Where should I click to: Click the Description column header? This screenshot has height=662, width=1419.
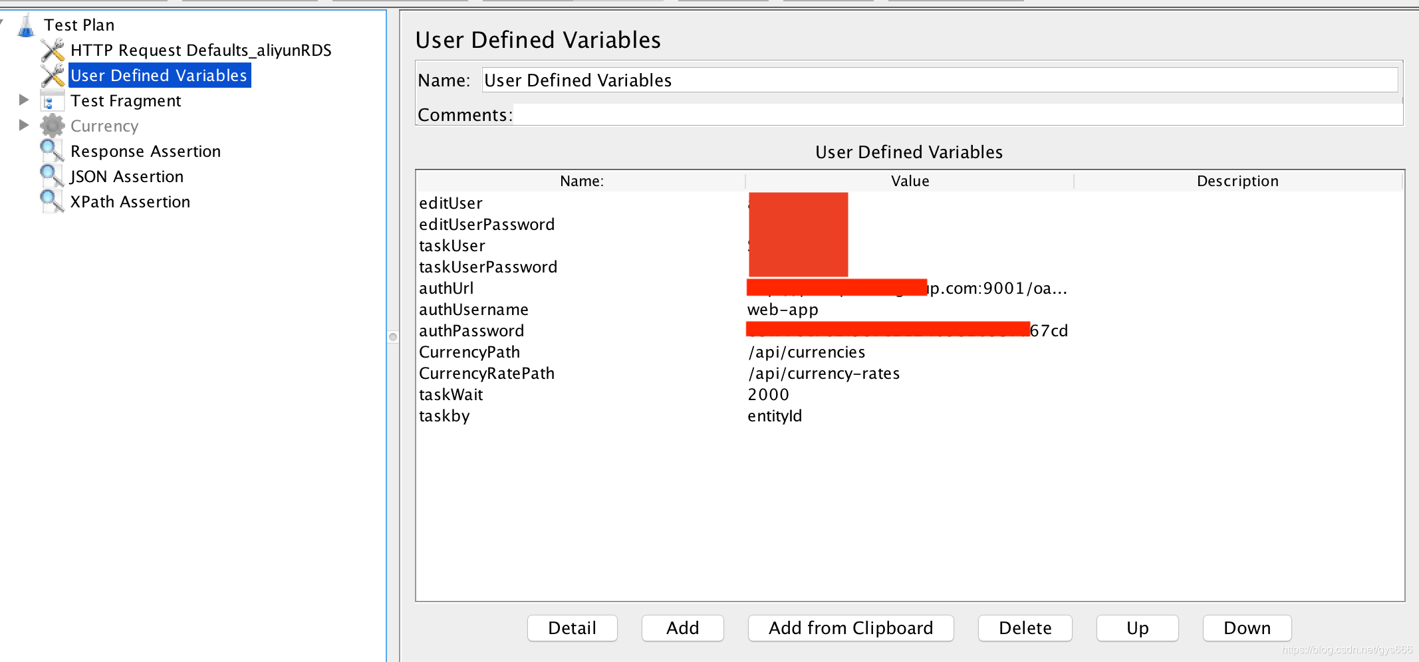point(1237,181)
